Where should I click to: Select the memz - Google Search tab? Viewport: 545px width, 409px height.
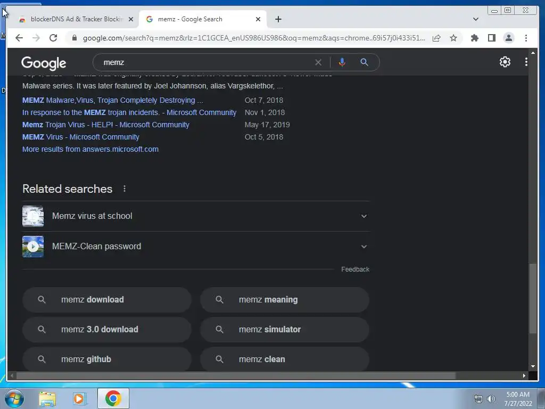[x=202, y=19]
